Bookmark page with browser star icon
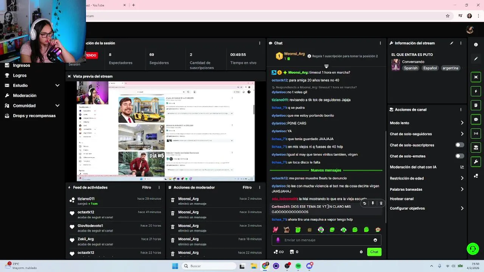The width and height of the screenshot is (484, 272). [448, 16]
